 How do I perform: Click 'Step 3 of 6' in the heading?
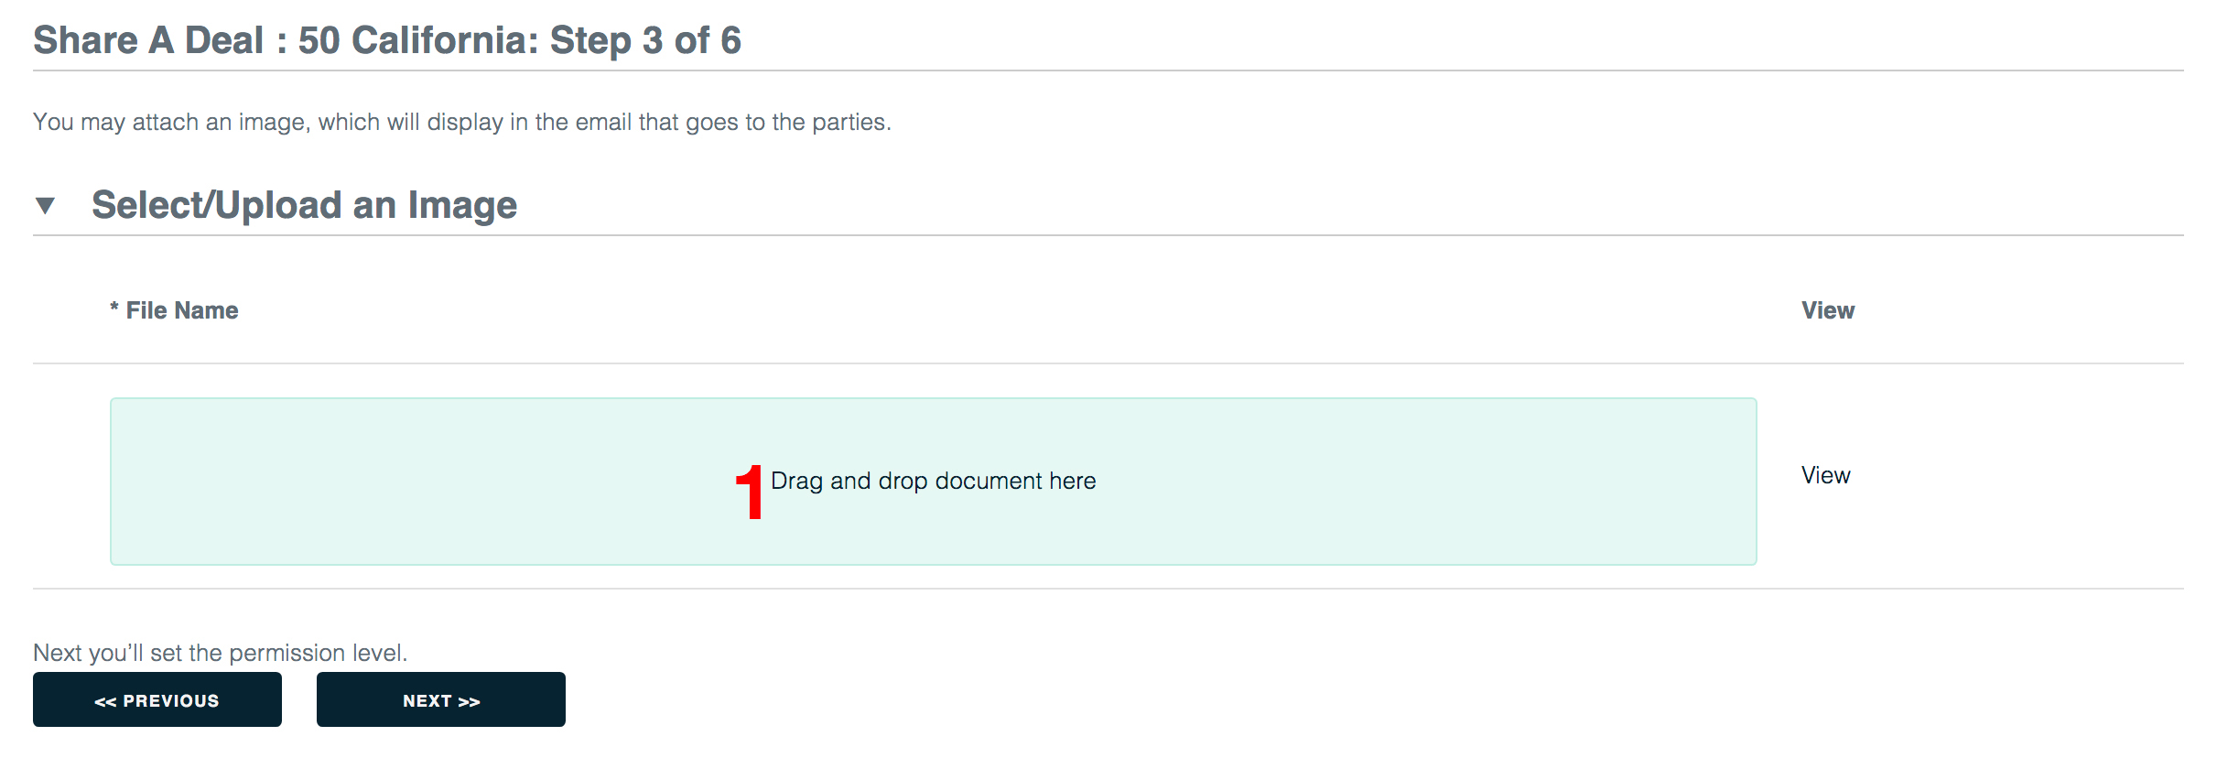pyautogui.click(x=645, y=40)
